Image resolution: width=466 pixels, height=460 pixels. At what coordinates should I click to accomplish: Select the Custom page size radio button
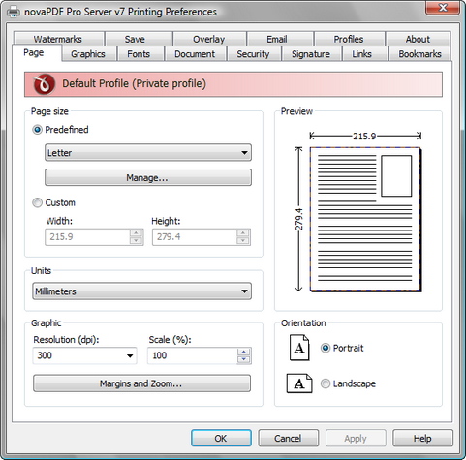(x=37, y=202)
